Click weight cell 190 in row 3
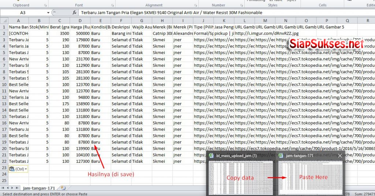The width and height of the screenshot is (375, 196). pyautogui.click(x=60, y=40)
